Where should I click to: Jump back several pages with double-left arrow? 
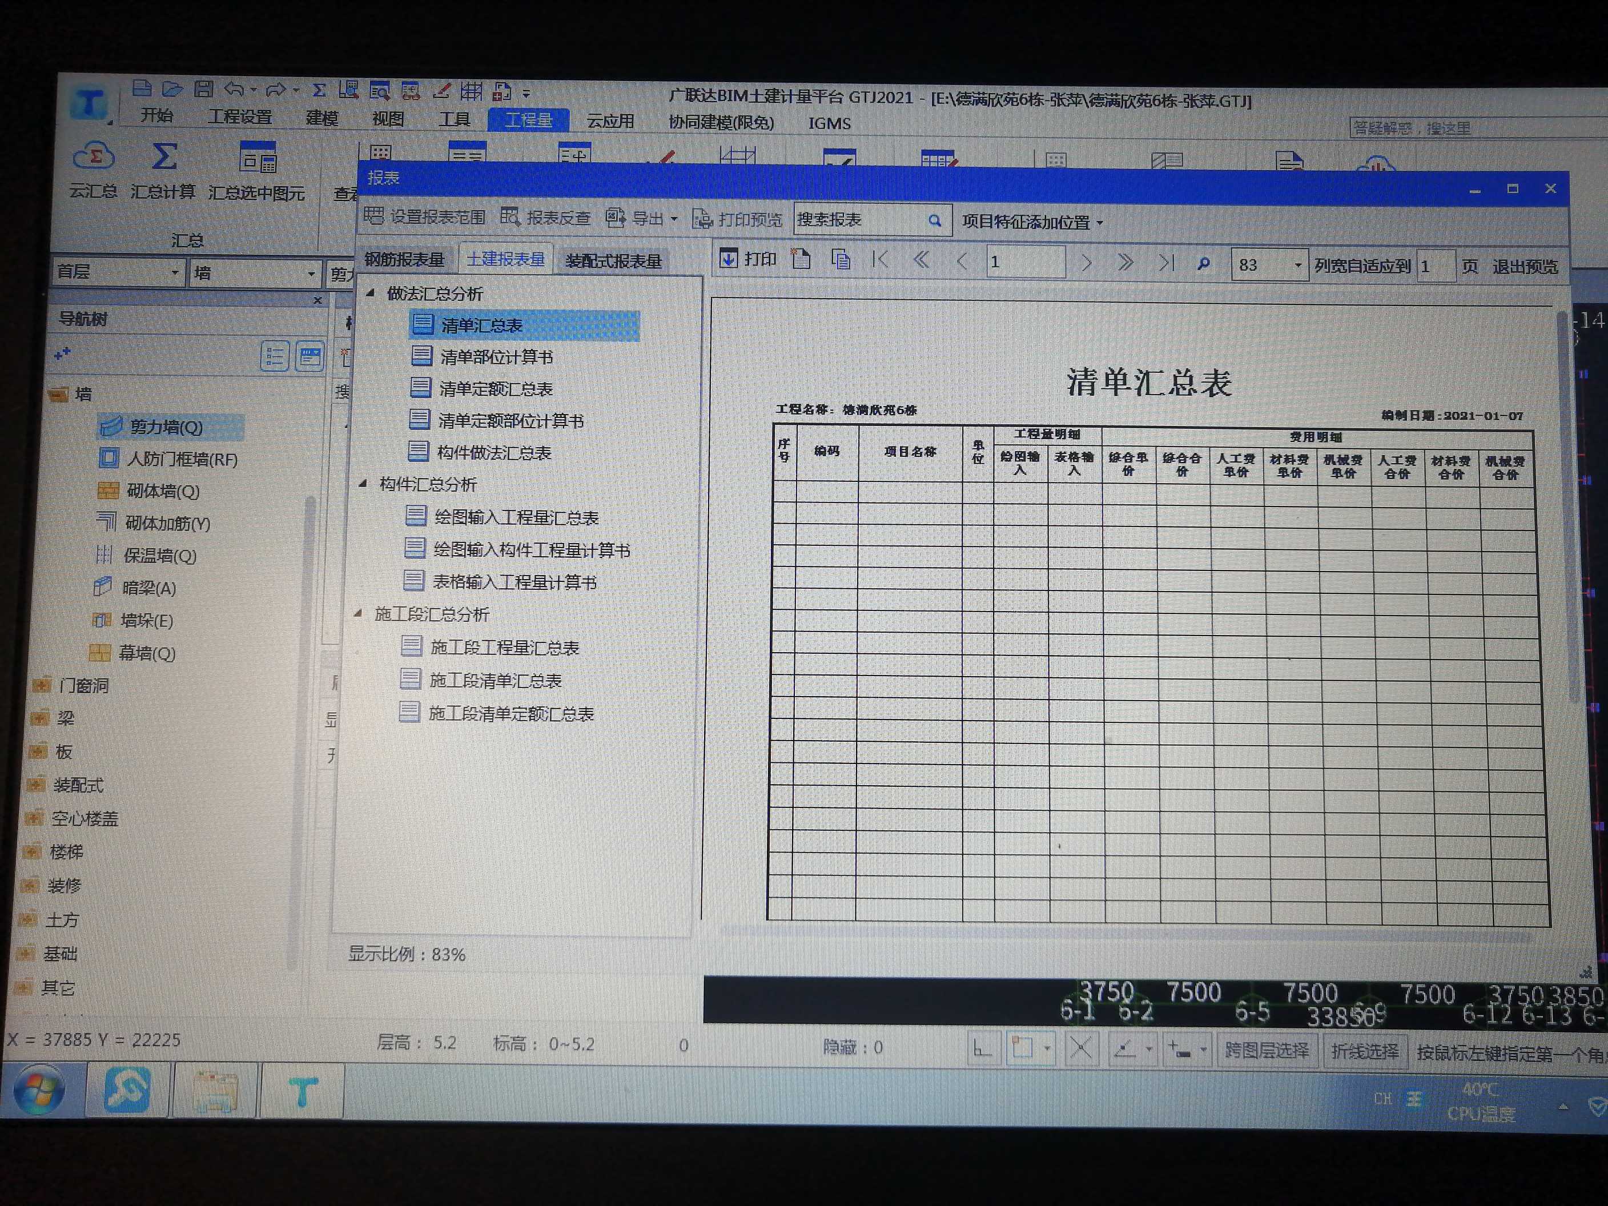[x=921, y=260]
